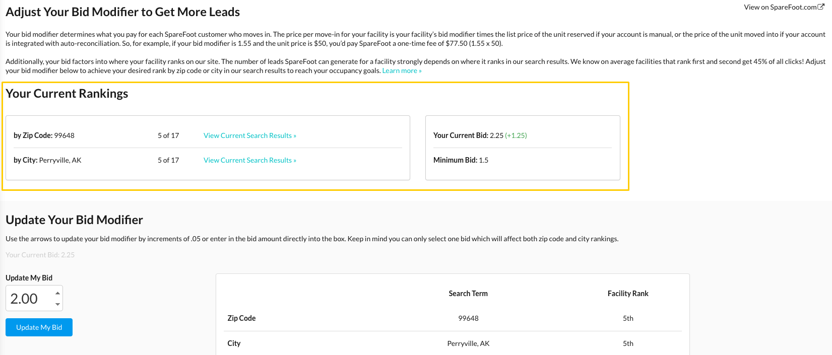Click the external-link icon beside View on SpareFoot.com
Screen dimensions: 832x355
pyautogui.click(x=821, y=7)
